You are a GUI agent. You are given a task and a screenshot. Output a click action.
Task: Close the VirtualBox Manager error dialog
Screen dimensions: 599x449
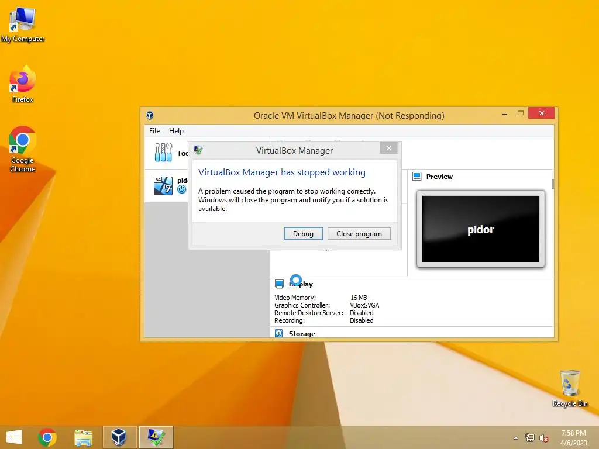(388, 148)
